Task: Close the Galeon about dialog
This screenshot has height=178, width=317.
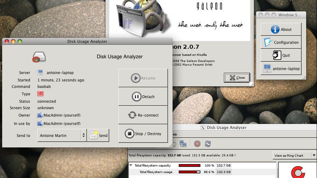Action: 237,77
